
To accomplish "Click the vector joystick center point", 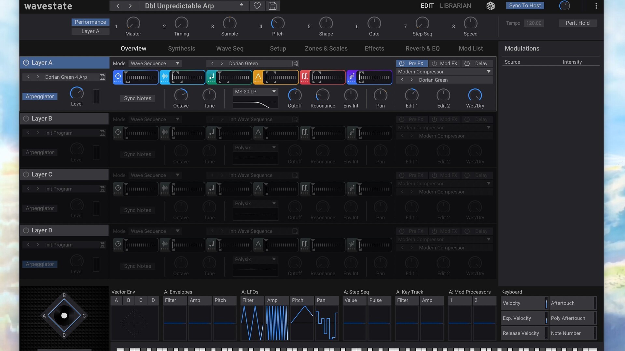I will pos(64,316).
